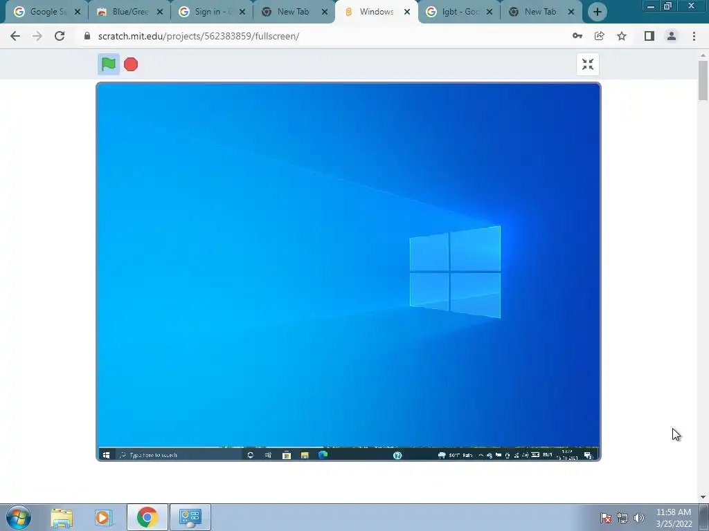This screenshot has width=709, height=531.
Task: Click Show desktop button
Action: [704, 517]
